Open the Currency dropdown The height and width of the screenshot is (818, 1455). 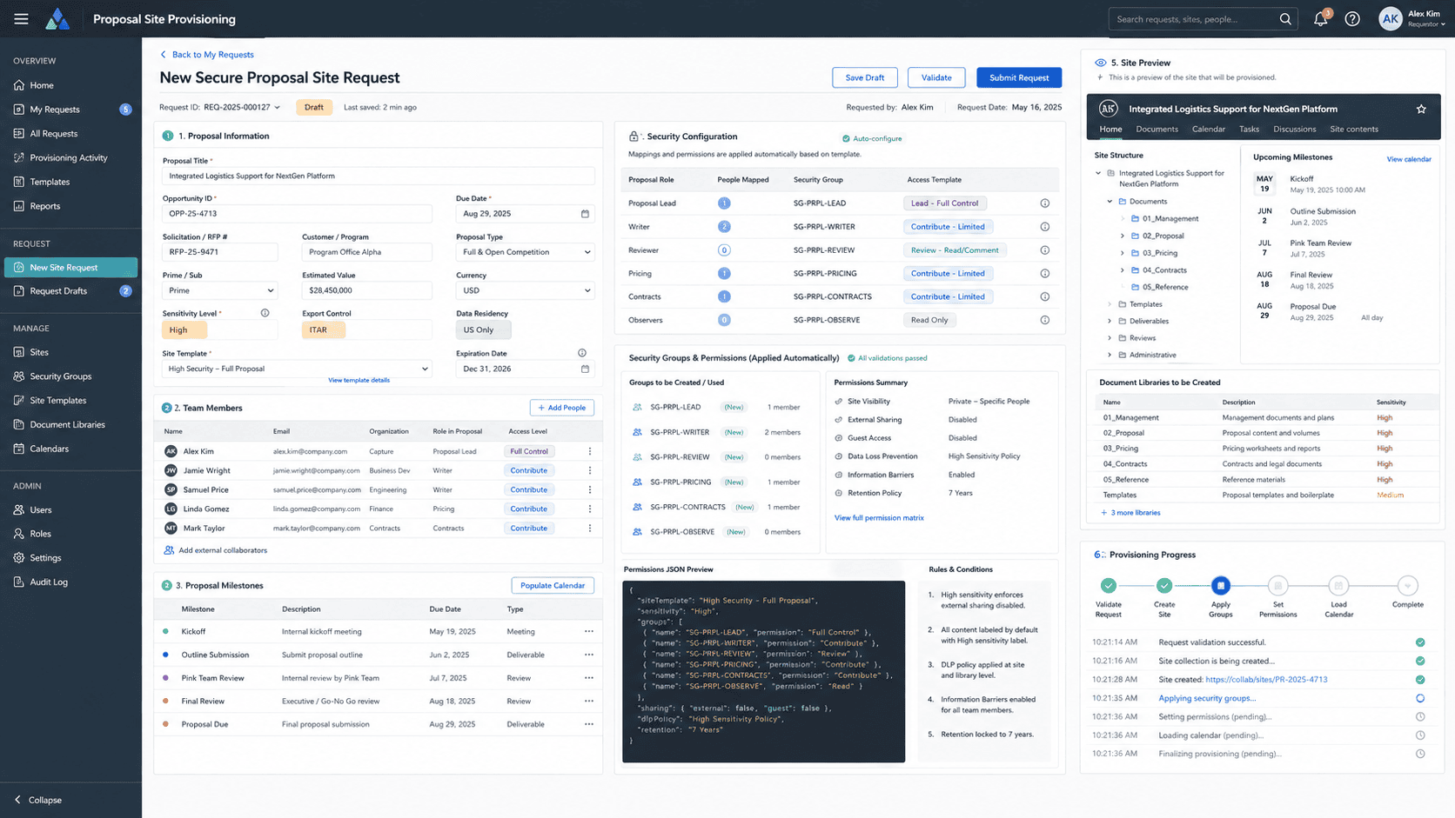[x=525, y=290]
